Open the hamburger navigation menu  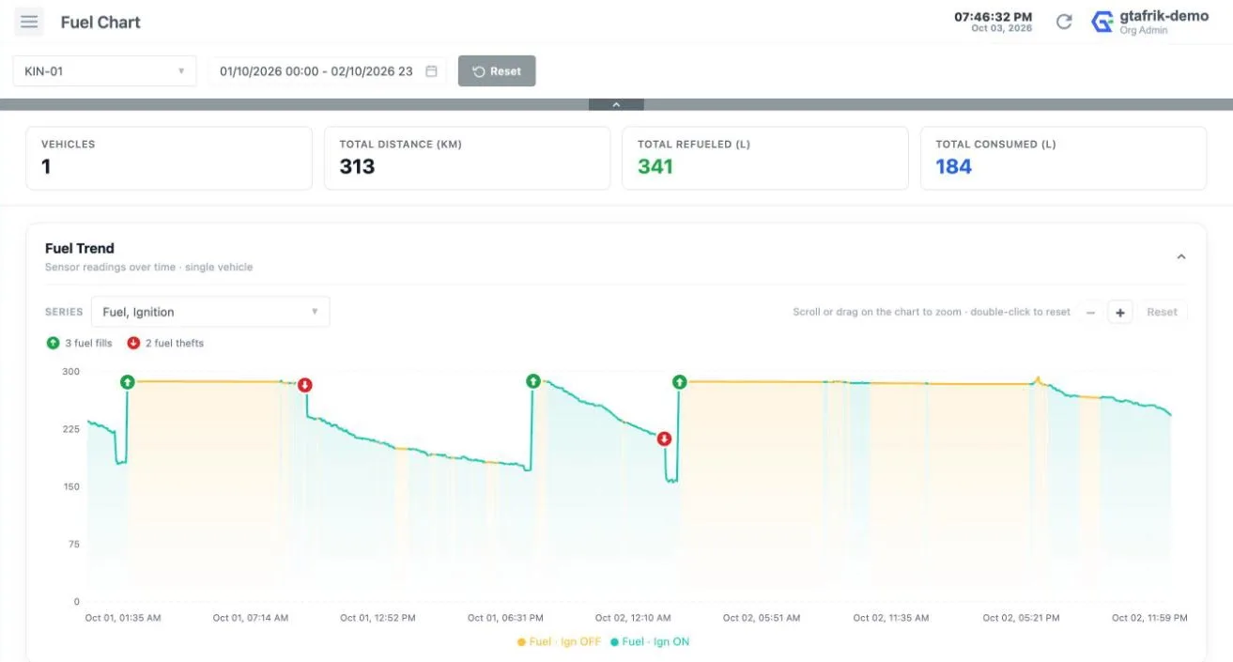[29, 22]
